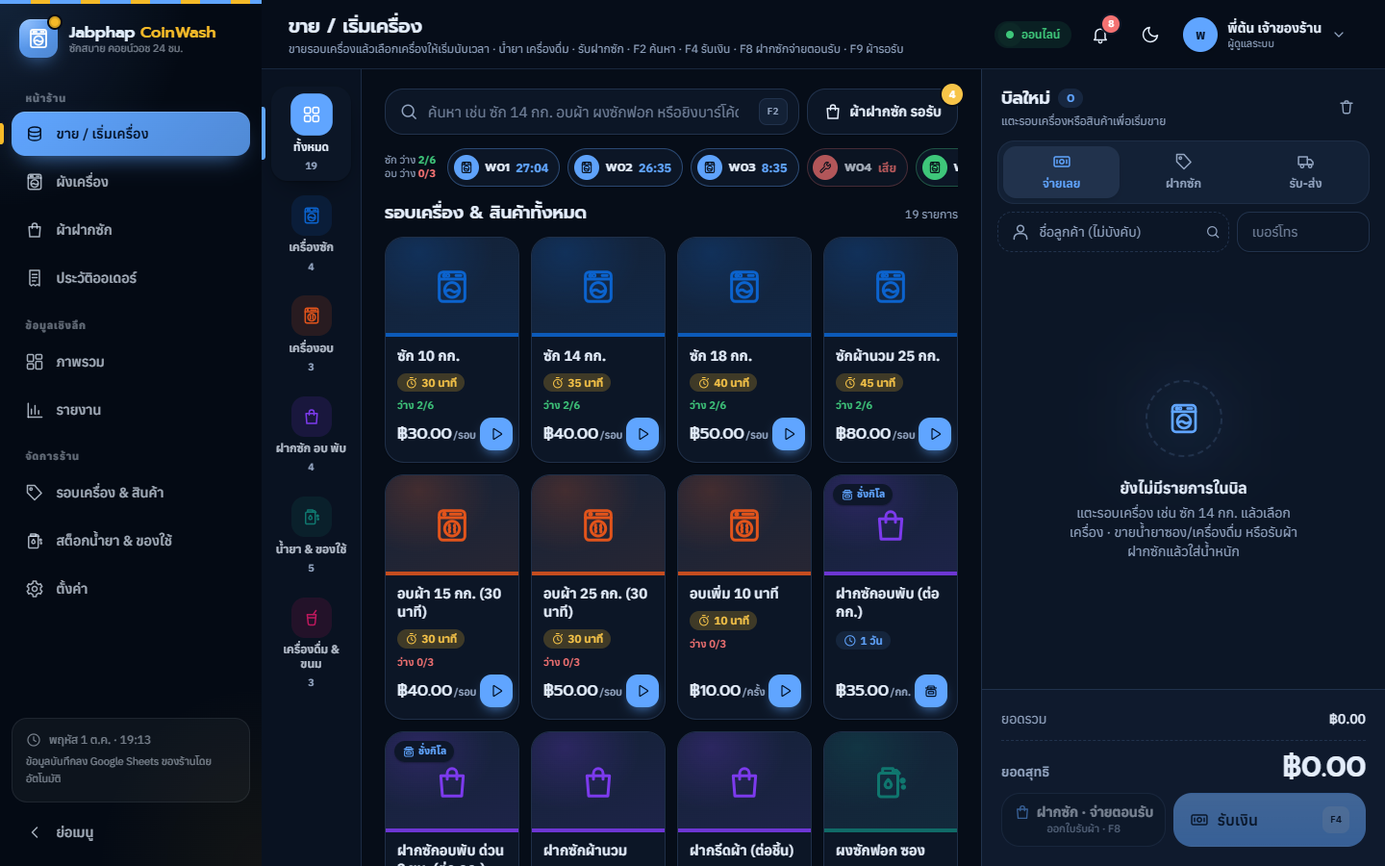Start the อบผ้า 25 กก. play button
This screenshot has height=866, width=1385.
[642, 691]
